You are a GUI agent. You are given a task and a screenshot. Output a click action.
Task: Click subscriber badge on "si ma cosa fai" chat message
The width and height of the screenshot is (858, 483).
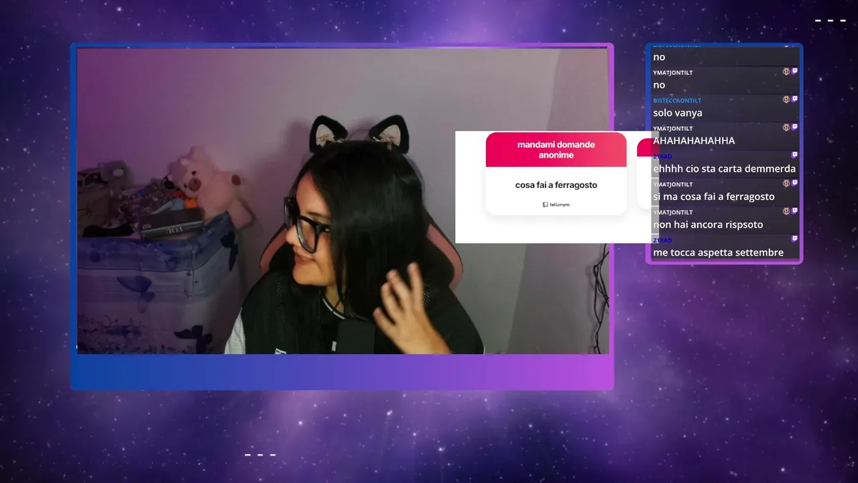point(786,183)
